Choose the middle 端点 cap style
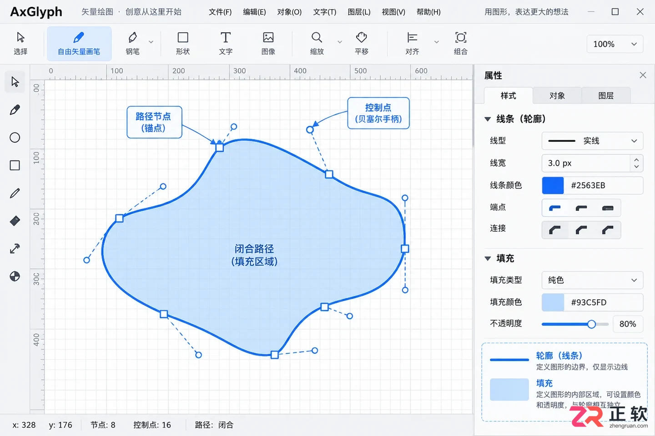655x436 pixels. point(581,208)
